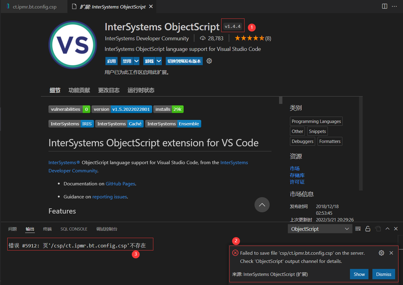The width and height of the screenshot is (403, 285).
Task: Open notification settings gear in the popup
Action: pos(381,253)
